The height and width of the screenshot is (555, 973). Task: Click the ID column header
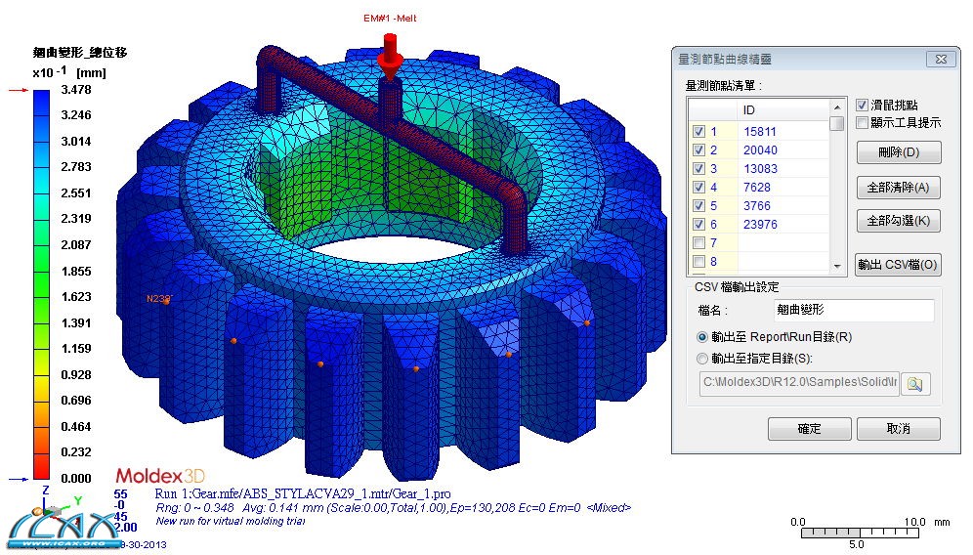tap(783, 109)
